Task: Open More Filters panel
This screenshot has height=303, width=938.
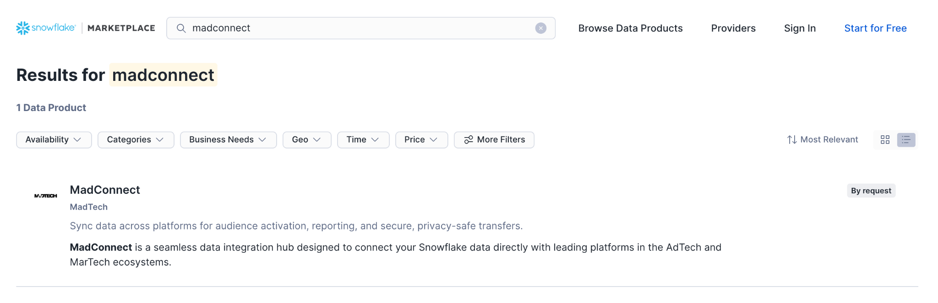Action: click(494, 140)
